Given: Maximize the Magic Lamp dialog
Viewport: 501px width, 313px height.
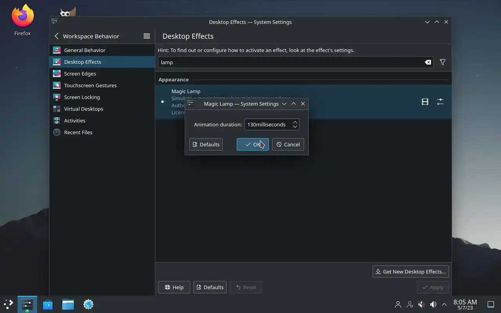Looking at the screenshot, I should coord(294,104).
